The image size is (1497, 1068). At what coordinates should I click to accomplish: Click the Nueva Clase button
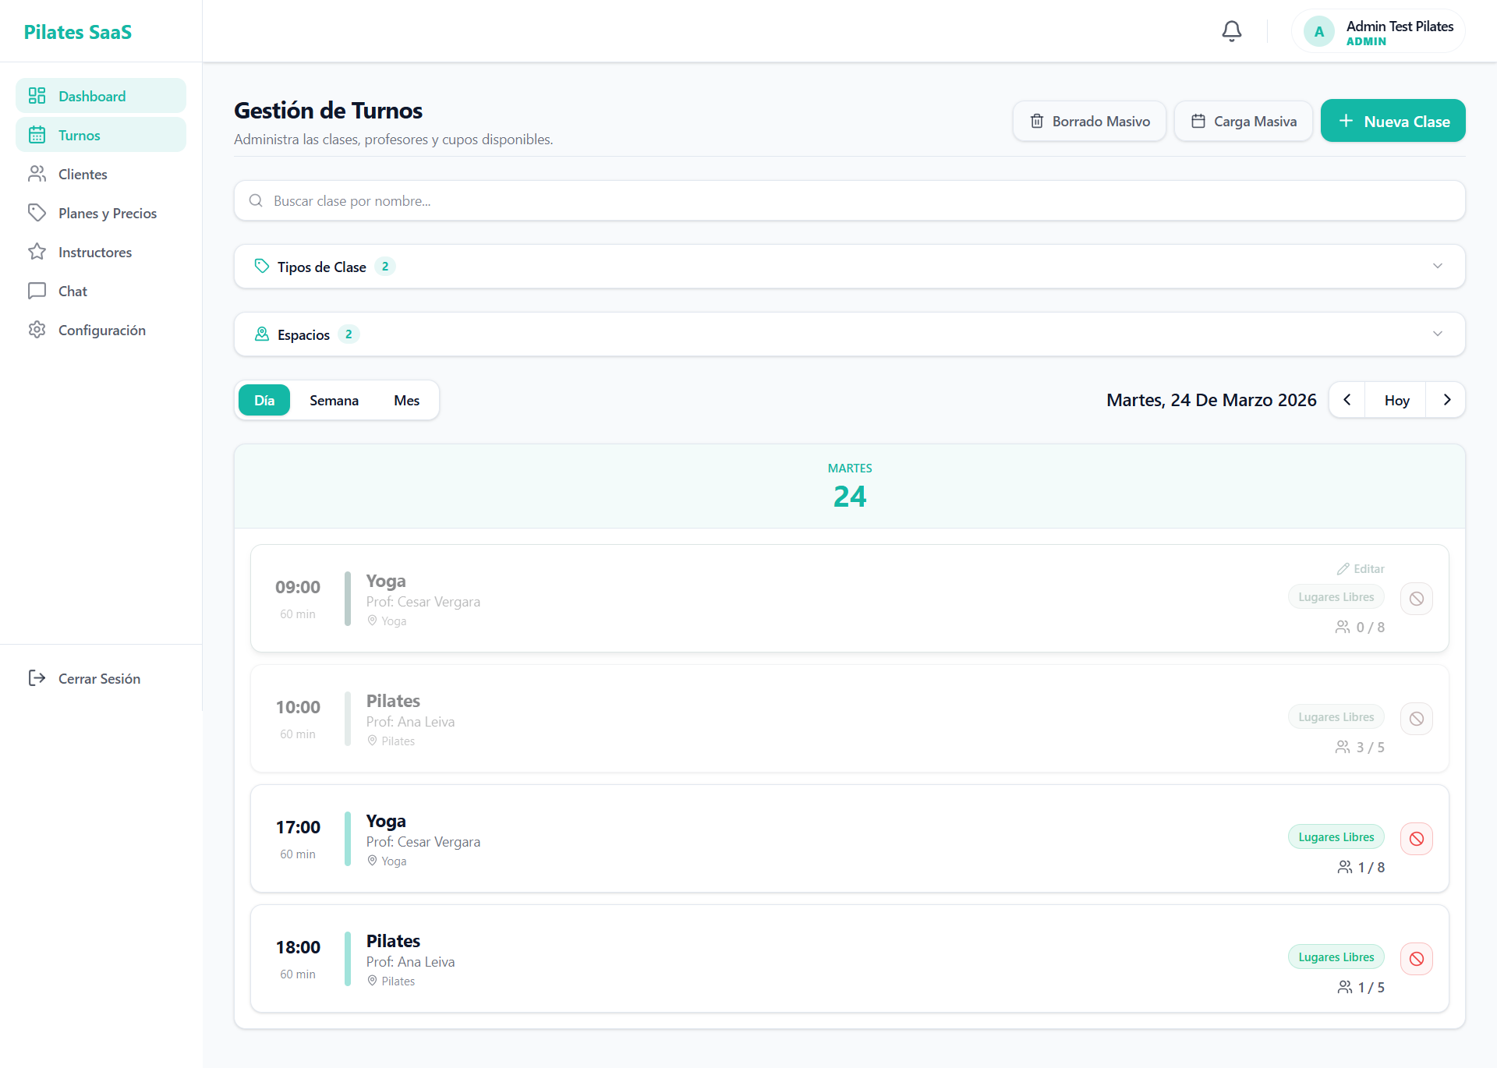[1393, 121]
